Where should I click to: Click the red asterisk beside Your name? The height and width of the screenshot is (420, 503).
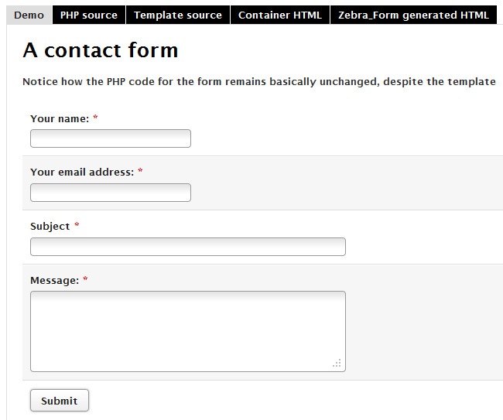(x=96, y=118)
